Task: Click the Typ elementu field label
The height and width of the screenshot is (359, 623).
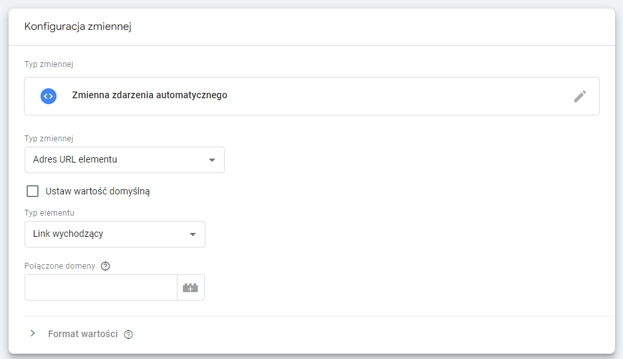Action: (49, 213)
